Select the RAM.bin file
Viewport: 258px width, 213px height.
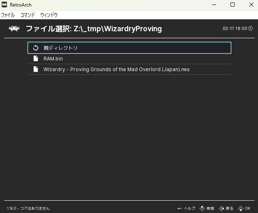129,59
